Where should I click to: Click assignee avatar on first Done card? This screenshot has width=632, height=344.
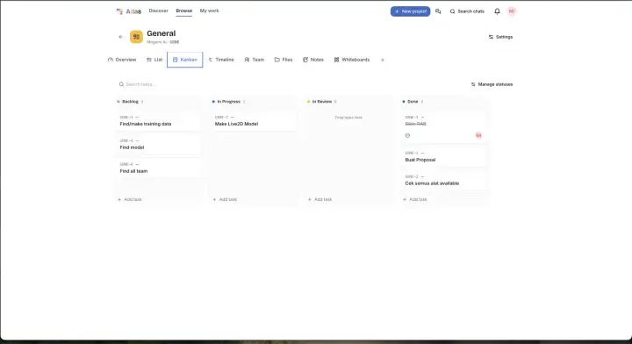coord(478,135)
